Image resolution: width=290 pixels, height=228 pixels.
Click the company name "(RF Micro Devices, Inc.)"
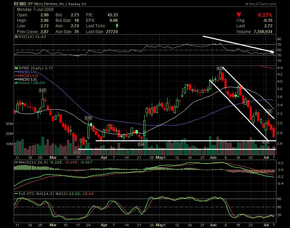[x=47, y=4]
